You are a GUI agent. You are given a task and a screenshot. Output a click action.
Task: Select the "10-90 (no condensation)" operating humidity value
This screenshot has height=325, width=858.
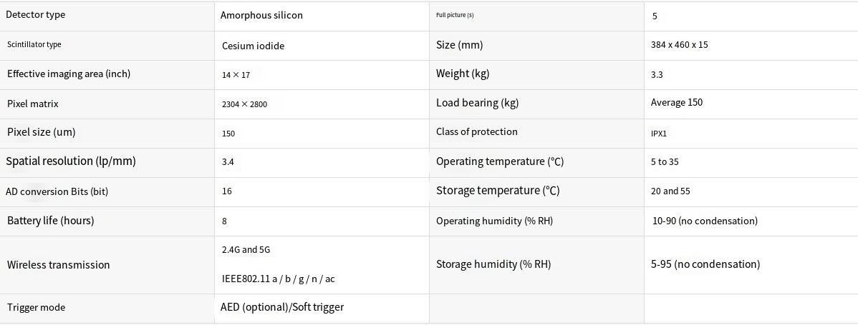click(705, 221)
